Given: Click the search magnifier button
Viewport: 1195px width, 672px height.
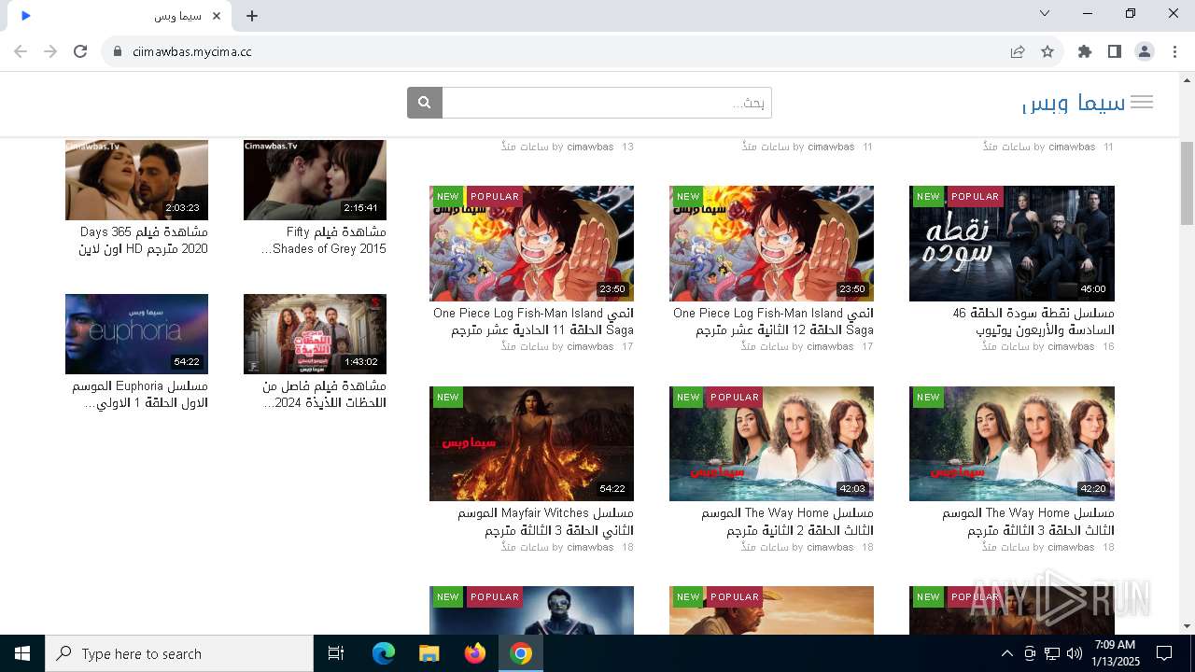Looking at the screenshot, I should click(x=424, y=103).
